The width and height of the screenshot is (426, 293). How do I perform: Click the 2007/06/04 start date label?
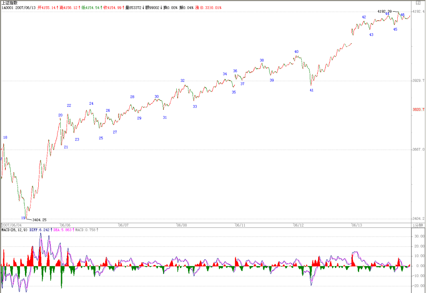[x=11, y=225]
